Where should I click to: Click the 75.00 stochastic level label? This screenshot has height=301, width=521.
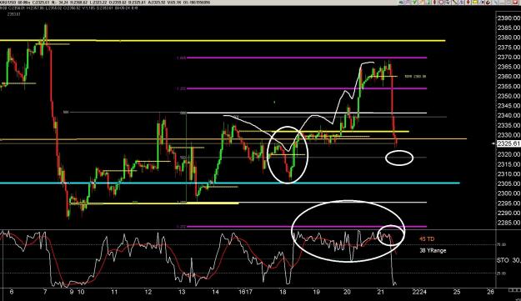[501, 244]
